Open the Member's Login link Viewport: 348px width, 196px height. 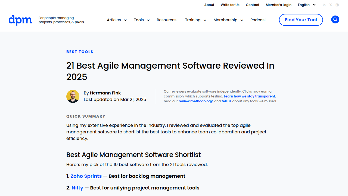point(278,5)
